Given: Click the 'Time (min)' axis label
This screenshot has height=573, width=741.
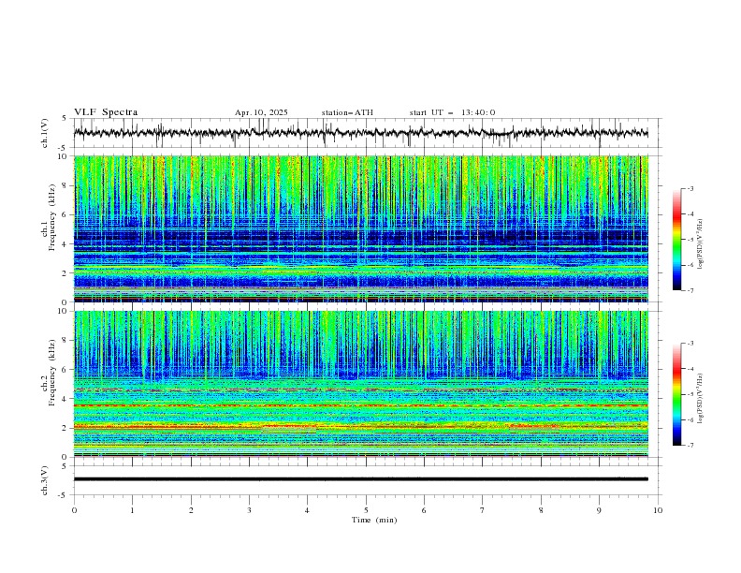Looking at the screenshot, I should (x=374, y=520).
